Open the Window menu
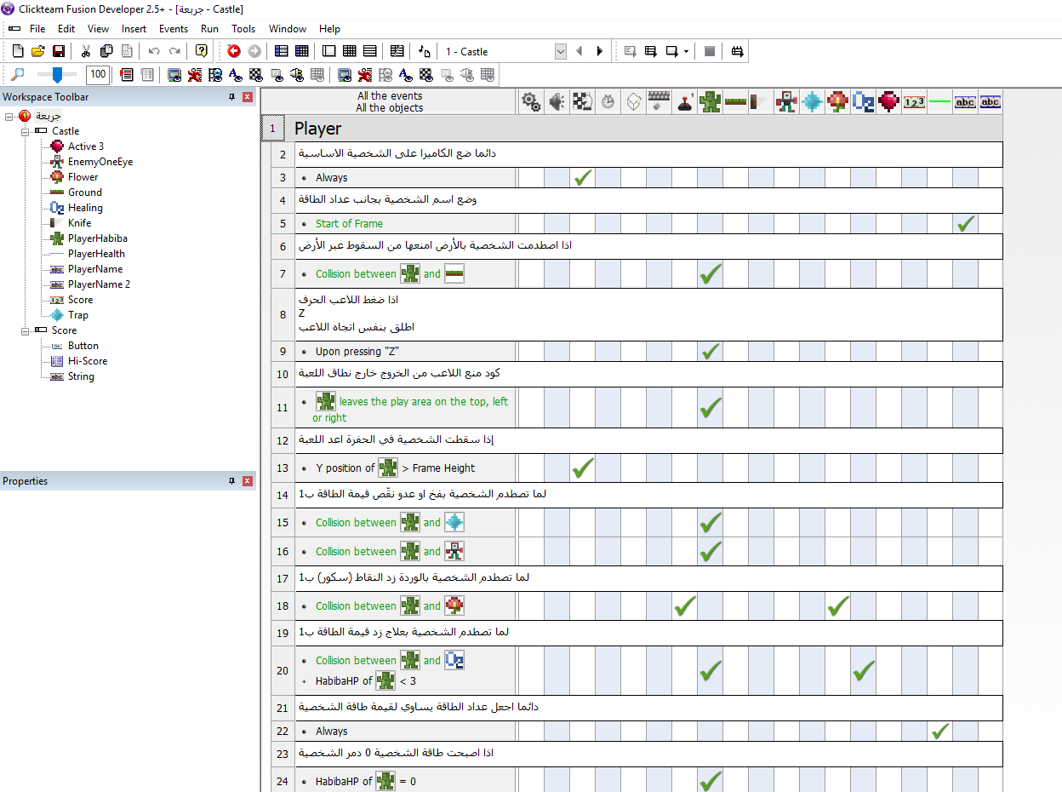Image resolution: width=1062 pixels, height=792 pixels. tap(288, 28)
